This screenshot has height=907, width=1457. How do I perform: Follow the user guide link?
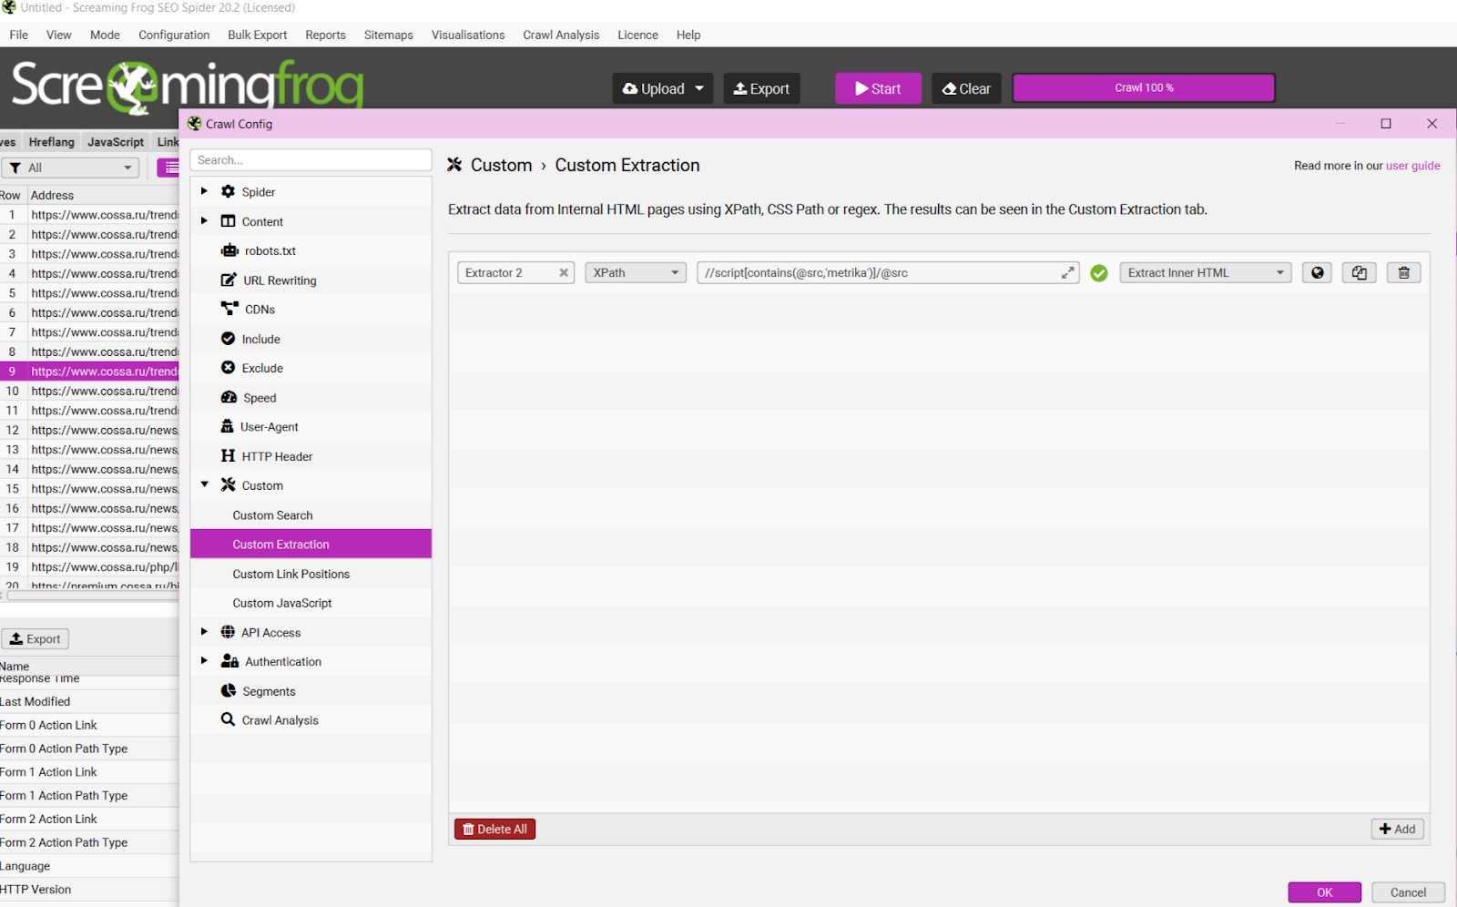[x=1412, y=166]
